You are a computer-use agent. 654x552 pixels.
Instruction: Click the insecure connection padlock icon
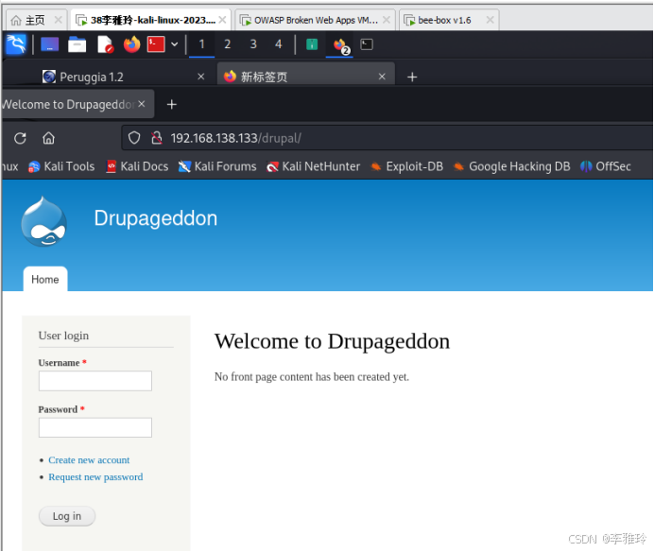pos(157,138)
